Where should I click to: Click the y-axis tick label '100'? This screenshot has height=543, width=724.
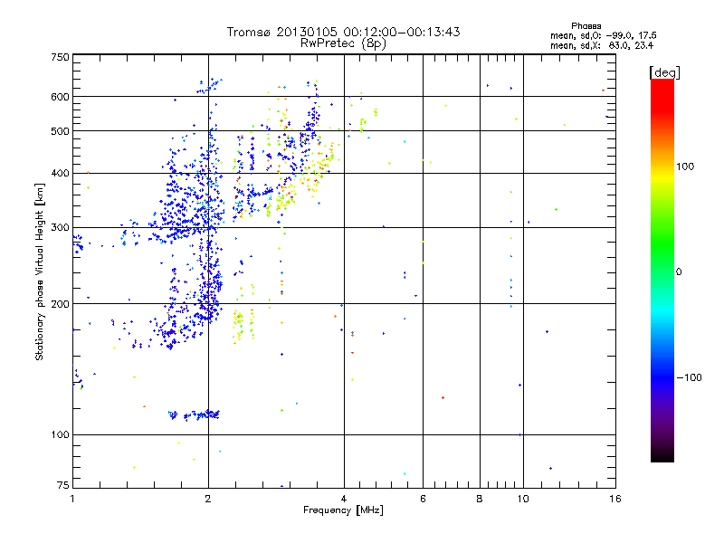(60, 435)
